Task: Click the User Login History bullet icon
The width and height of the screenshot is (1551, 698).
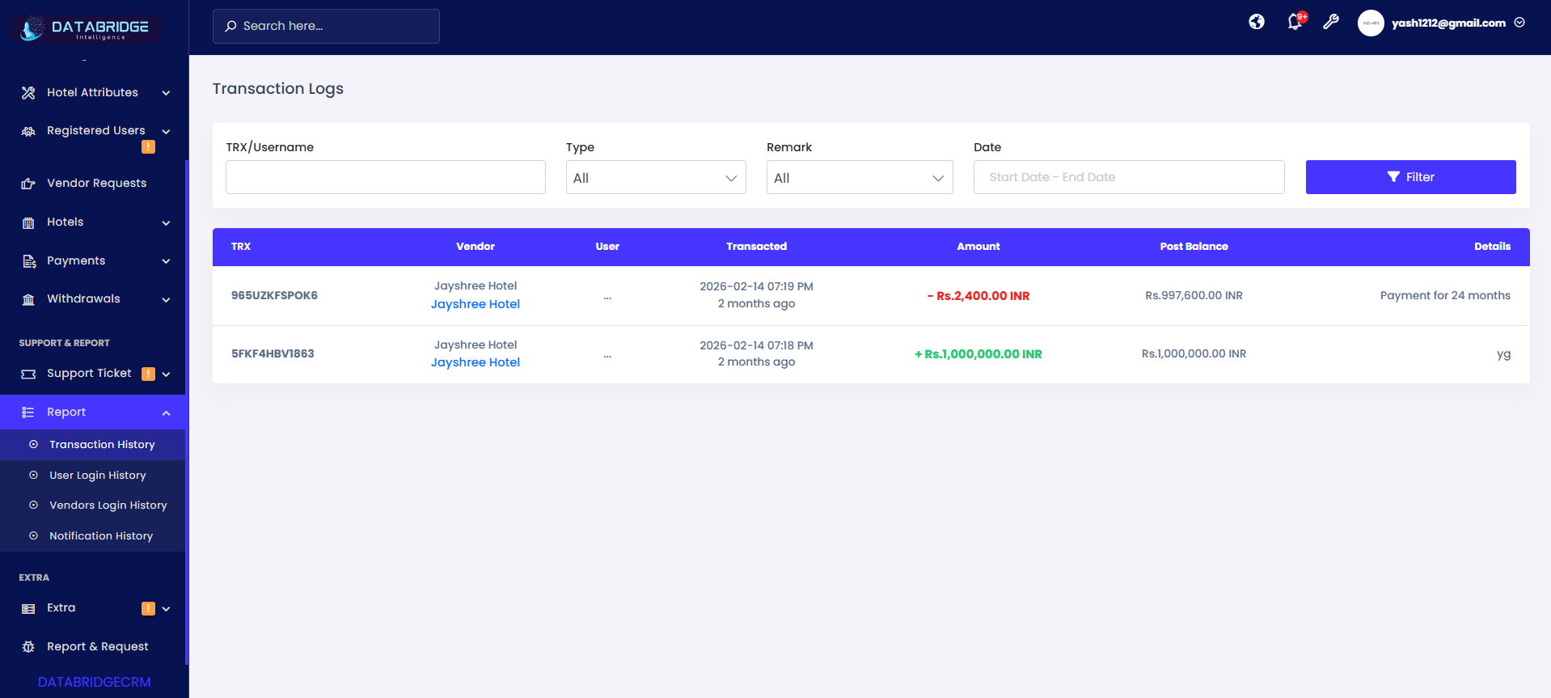Action: pyautogui.click(x=33, y=476)
